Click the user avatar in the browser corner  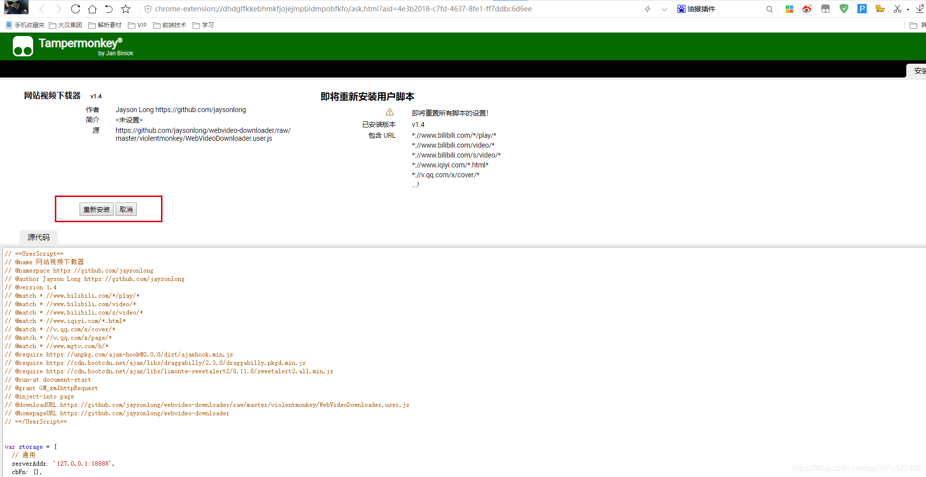(x=16, y=7)
